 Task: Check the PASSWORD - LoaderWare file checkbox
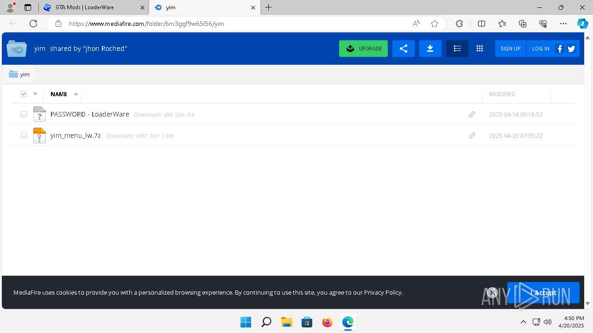(x=24, y=114)
